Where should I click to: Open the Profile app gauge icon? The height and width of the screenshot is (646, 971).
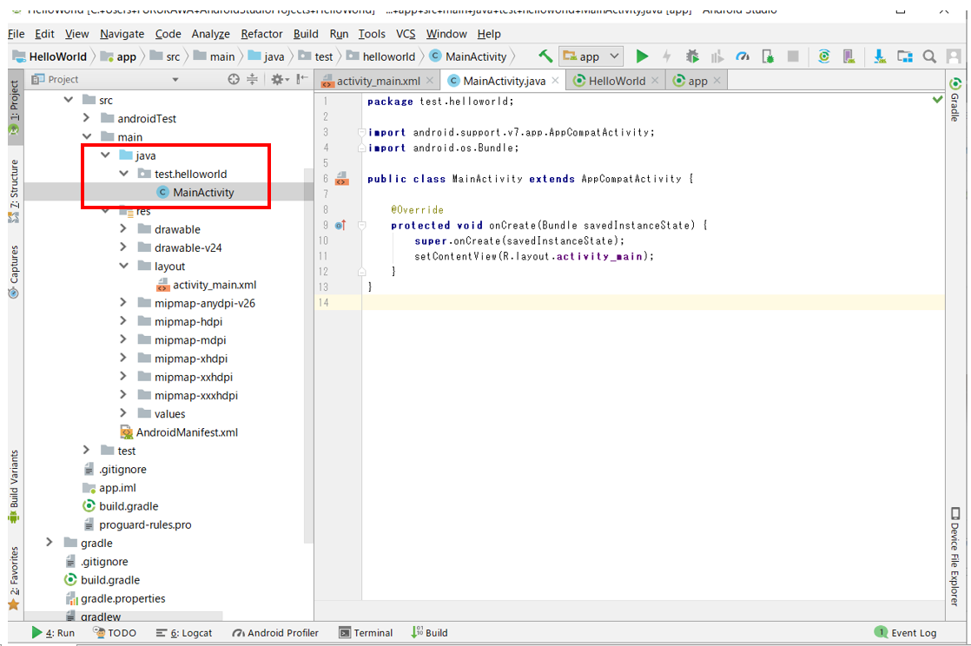click(x=743, y=56)
